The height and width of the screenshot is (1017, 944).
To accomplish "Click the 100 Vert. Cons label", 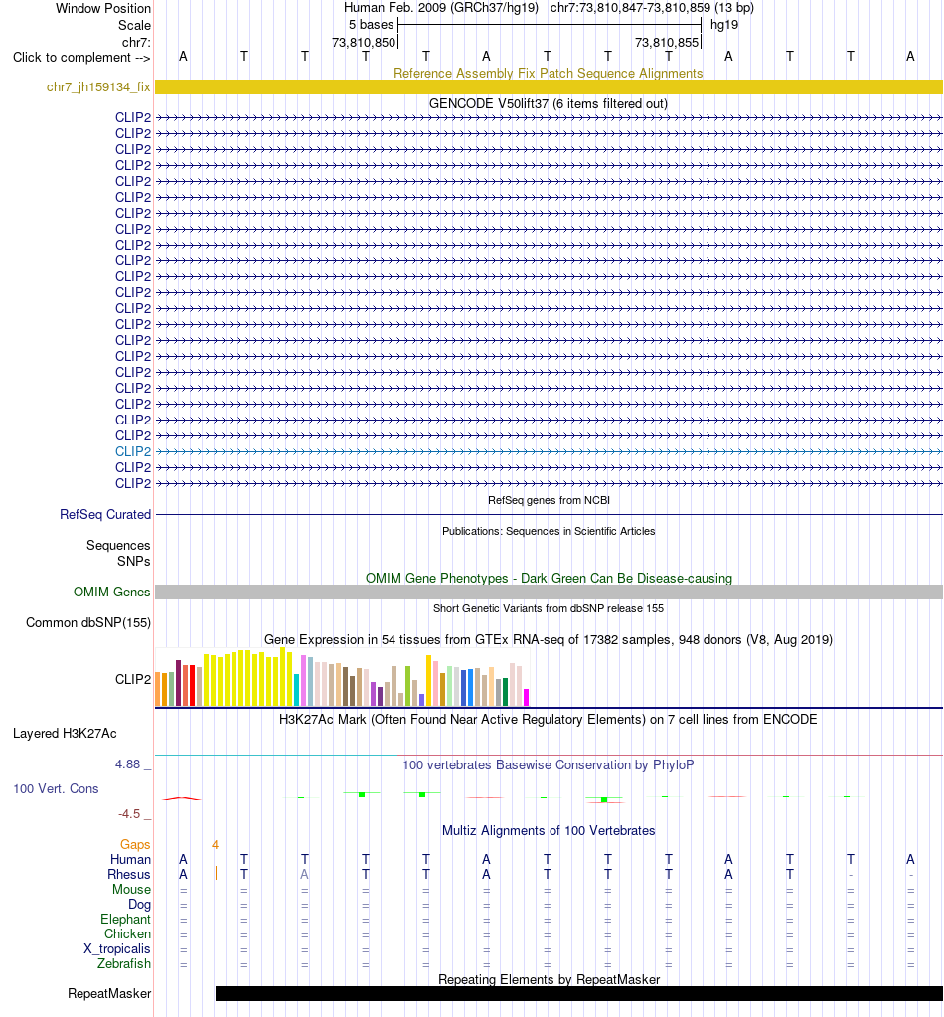I will coord(56,788).
